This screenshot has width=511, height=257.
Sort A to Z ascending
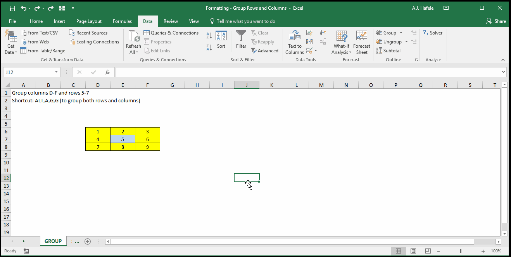point(209,36)
